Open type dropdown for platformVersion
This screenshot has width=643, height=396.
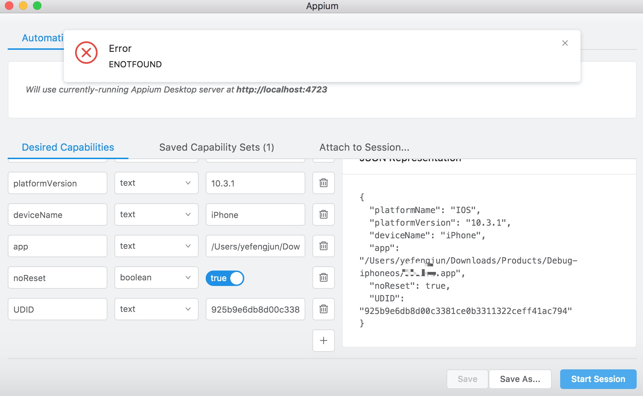pyautogui.click(x=156, y=183)
